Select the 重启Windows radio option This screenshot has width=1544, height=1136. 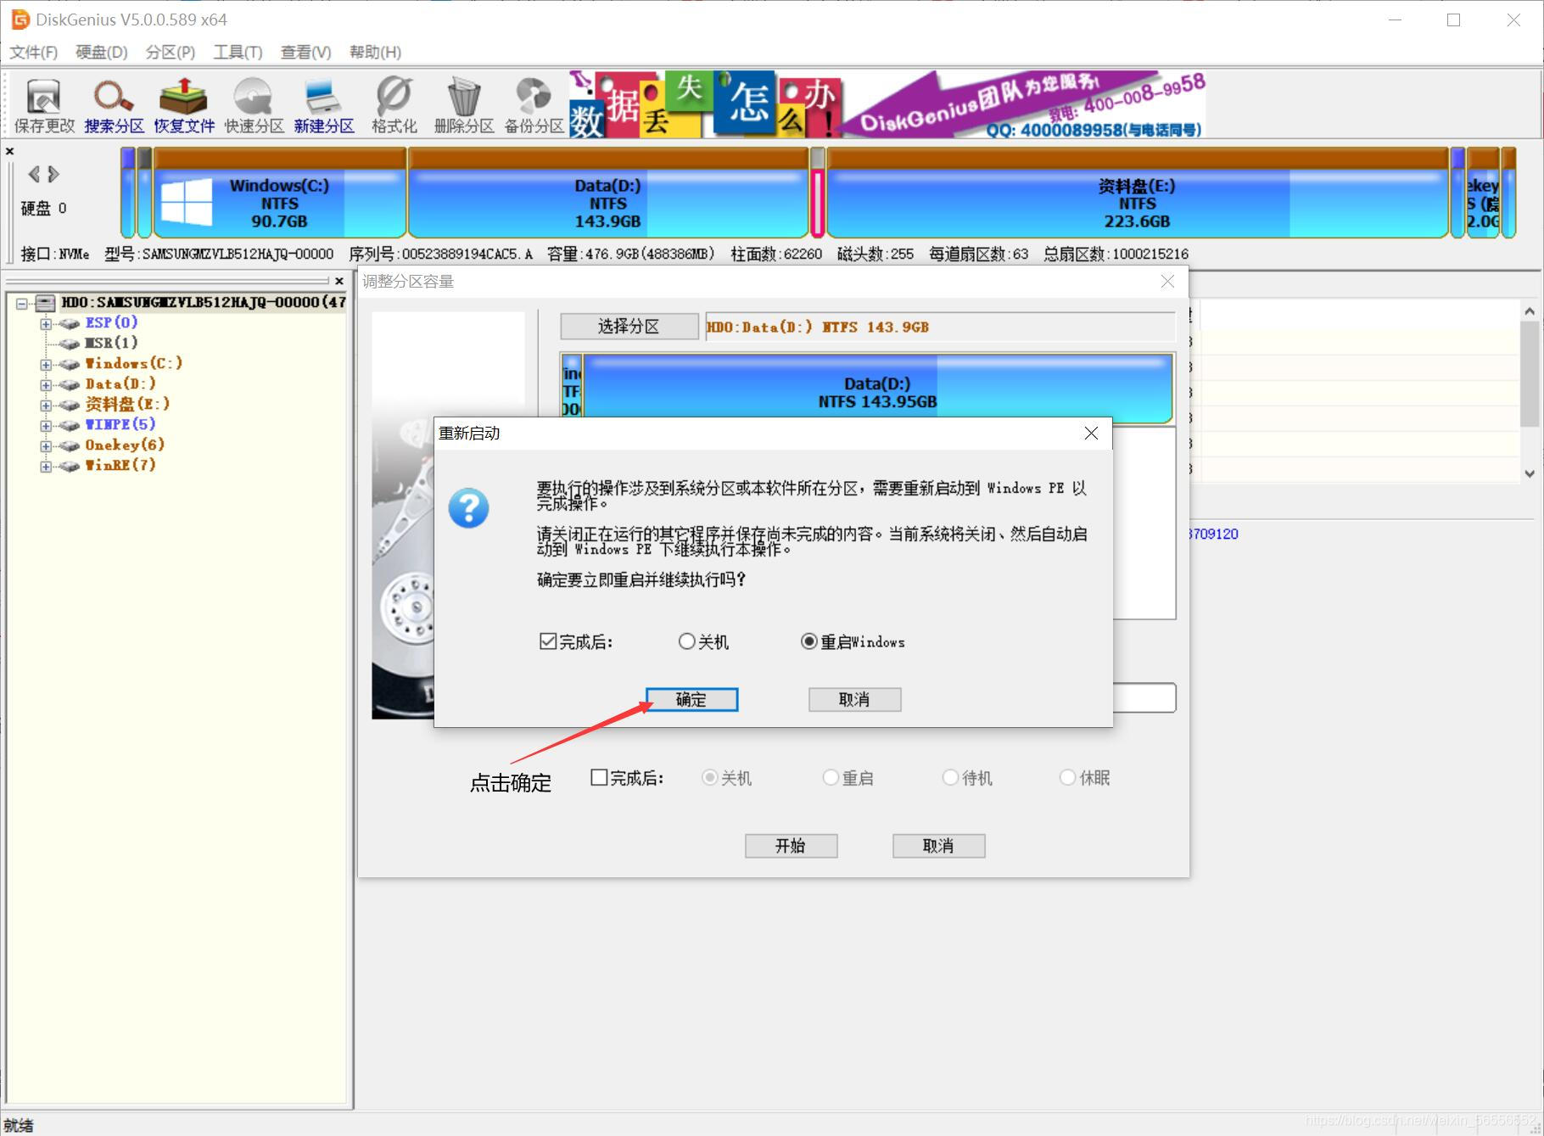(x=808, y=641)
